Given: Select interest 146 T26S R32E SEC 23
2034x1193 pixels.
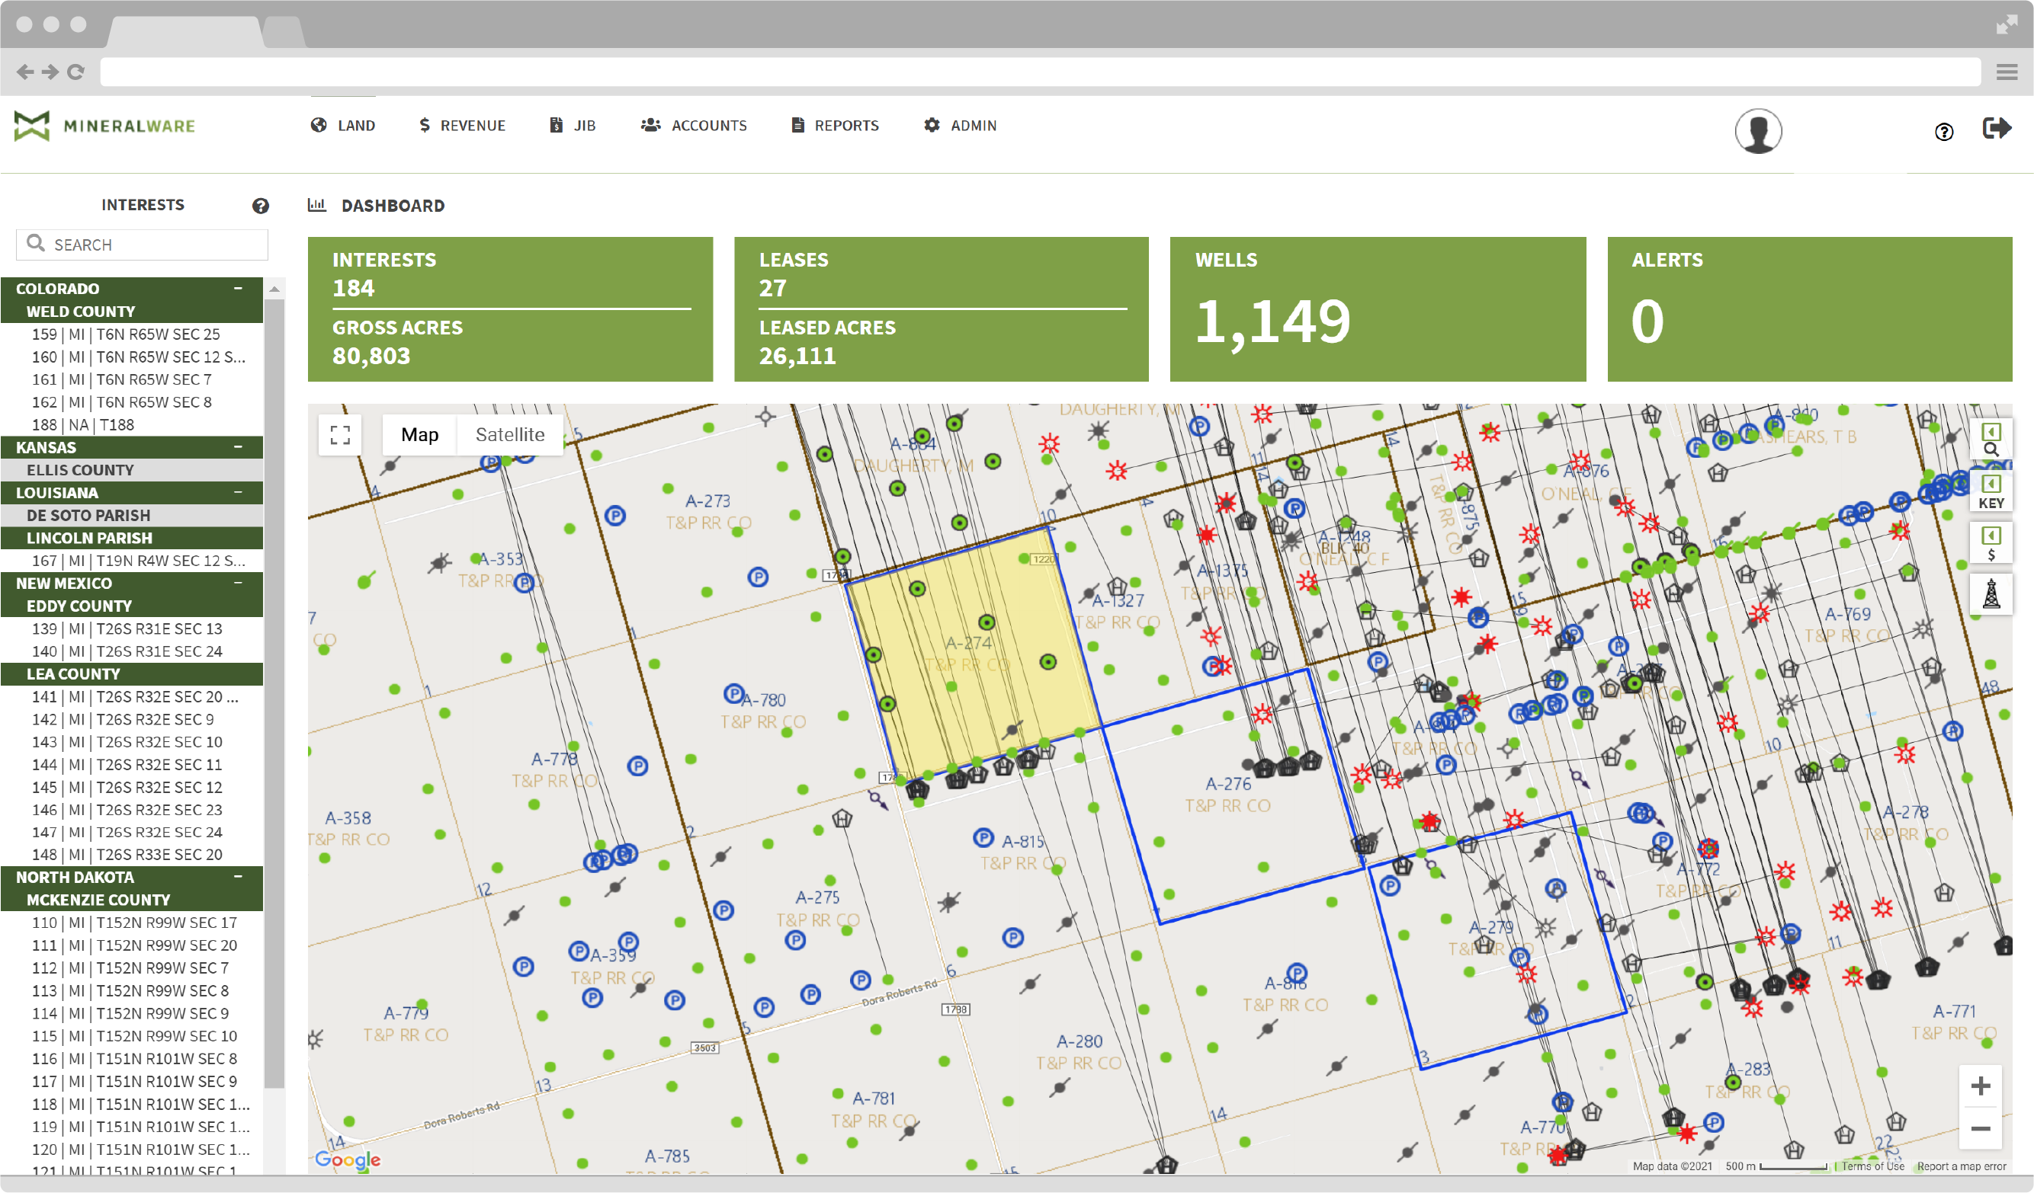Looking at the screenshot, I should (x=132, y=809).
